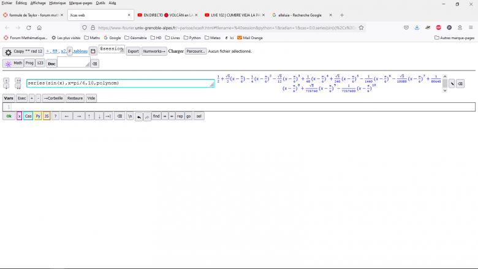Viewport: 478px width, 269px height.
Task: Switch to alleluia Recherche Google tab
Action: click(x=302, y=15)
